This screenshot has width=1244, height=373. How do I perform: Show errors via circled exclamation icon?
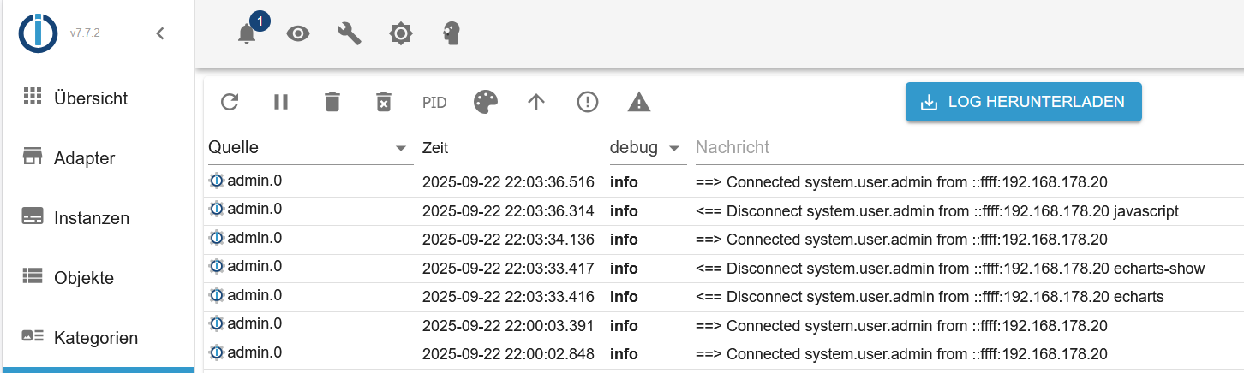pos(588,103)
